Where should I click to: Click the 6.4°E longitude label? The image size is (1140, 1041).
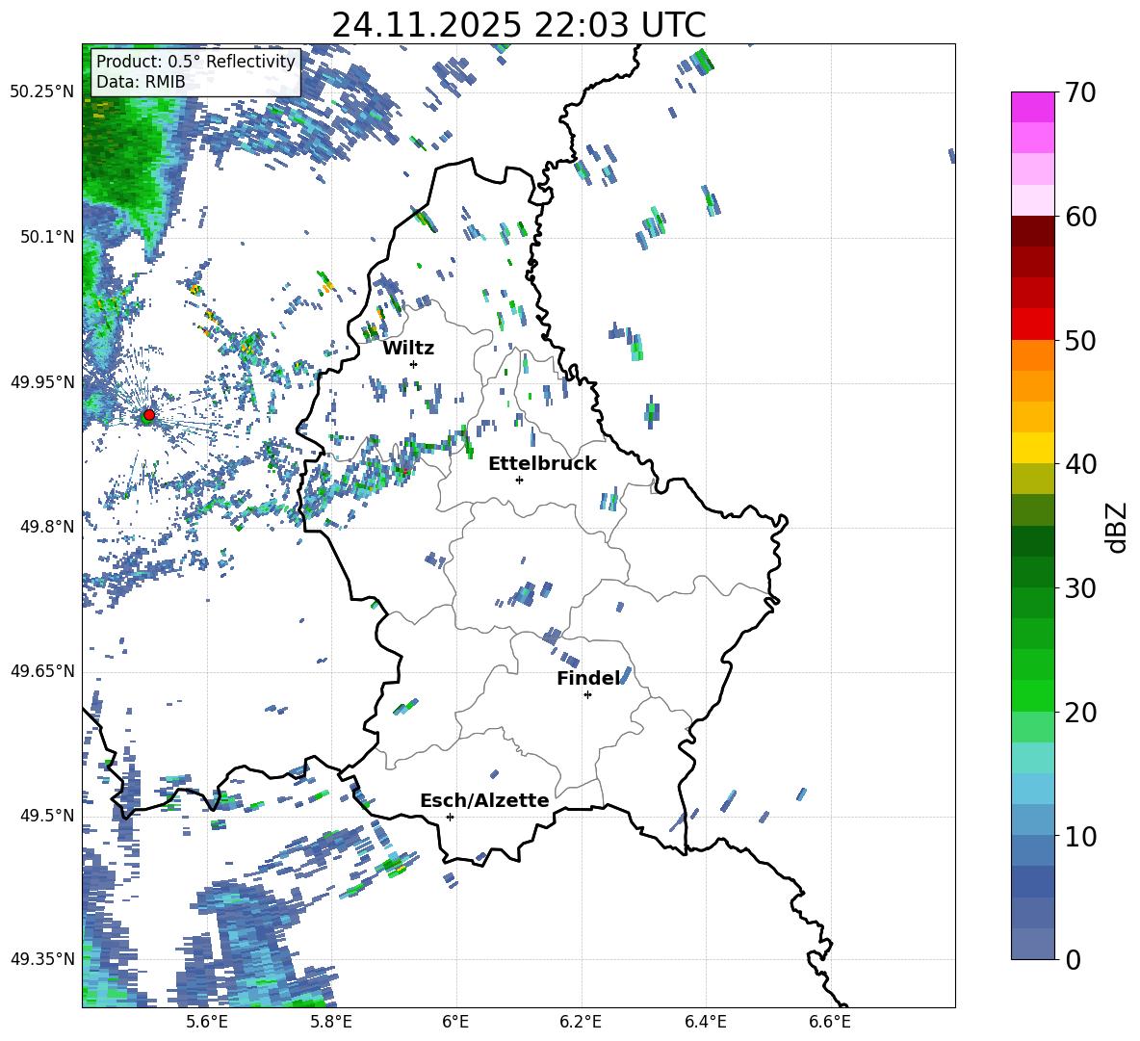click(705, 1023)
